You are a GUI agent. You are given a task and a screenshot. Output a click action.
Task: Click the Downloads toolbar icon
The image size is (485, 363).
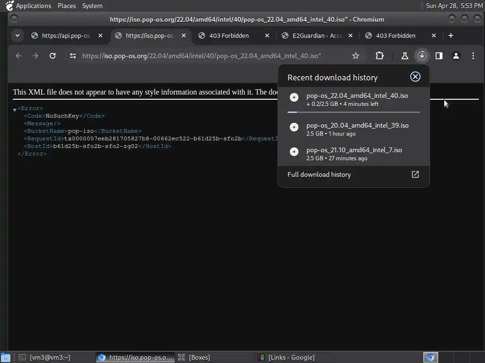422,56
